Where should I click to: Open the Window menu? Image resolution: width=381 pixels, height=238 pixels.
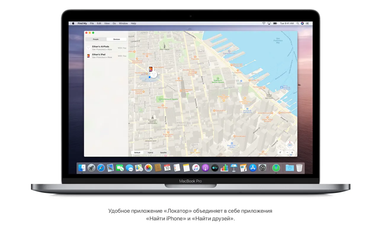pos(124,23)
